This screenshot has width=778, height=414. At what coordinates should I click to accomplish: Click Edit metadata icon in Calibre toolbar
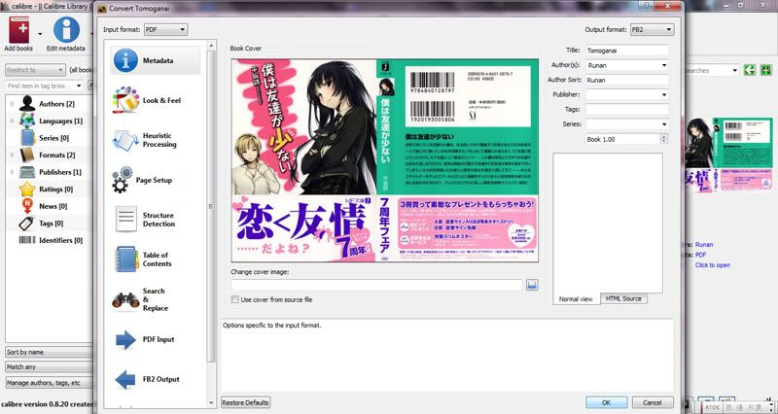pos(66,34)
